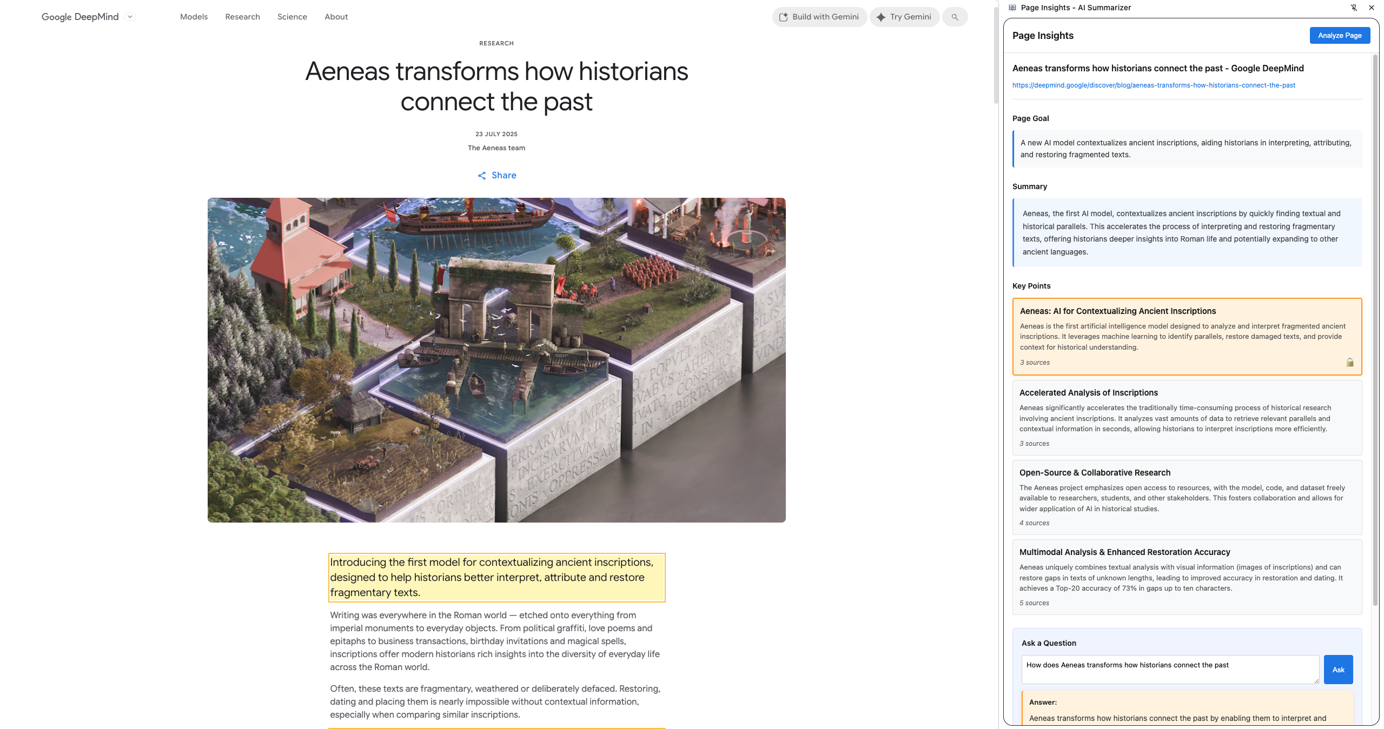Open the Research navigation menu
The width and height of the screenshot is (1384, 729).
(x=242, y=17)
